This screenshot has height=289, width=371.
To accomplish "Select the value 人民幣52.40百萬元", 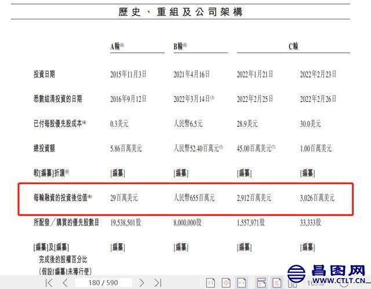I will pos(197,148).
